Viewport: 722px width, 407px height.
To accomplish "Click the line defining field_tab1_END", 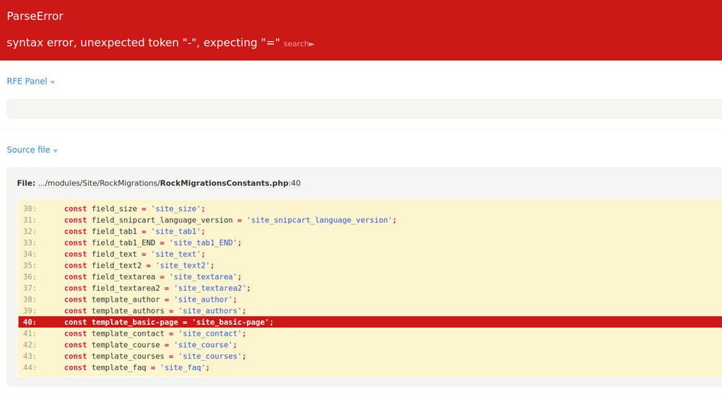I will [x=152, y=243].
